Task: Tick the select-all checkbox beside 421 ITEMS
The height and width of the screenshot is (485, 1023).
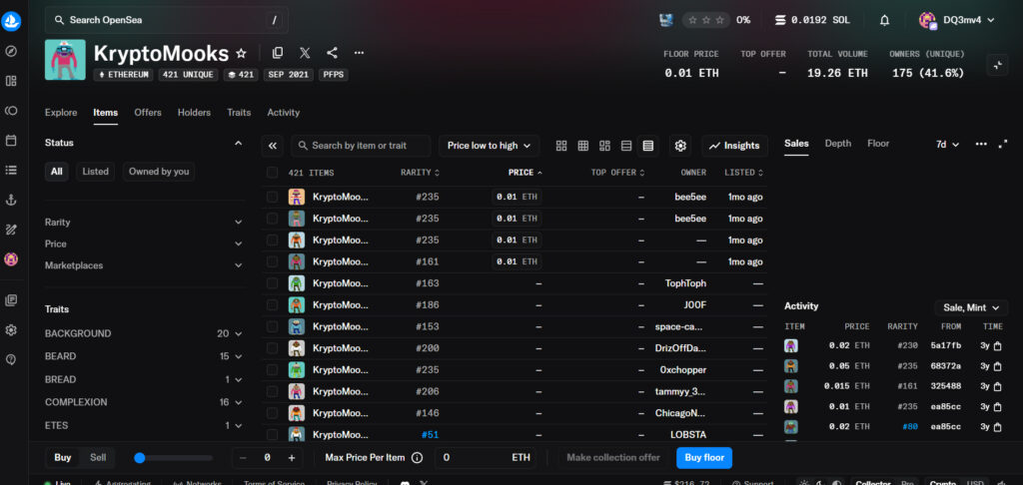Action: pyautogui.click(x=273, y=173)
